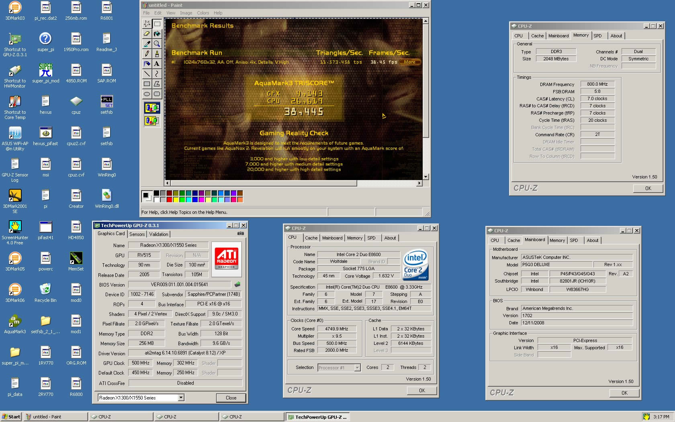Pick the Rectangle shape tool

(147, 84)
